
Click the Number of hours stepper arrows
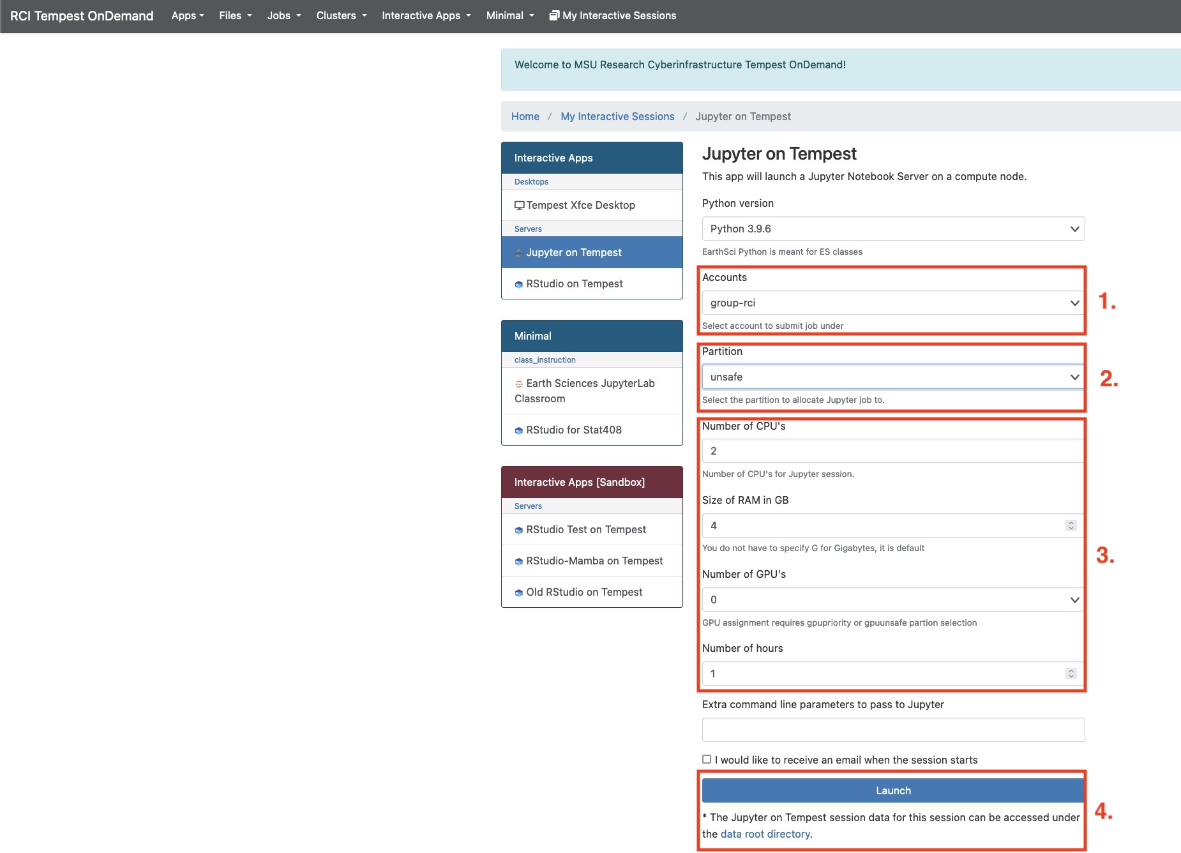1071,674
